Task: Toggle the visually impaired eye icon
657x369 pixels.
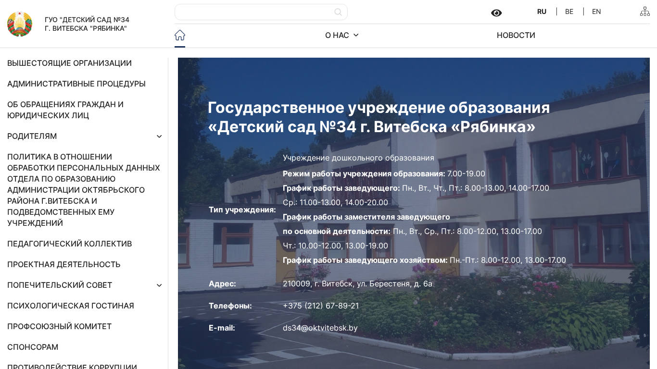Action: tap(496, 13)
